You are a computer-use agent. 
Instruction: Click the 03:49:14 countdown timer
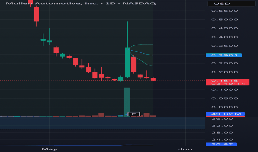(x=228, y=84)
